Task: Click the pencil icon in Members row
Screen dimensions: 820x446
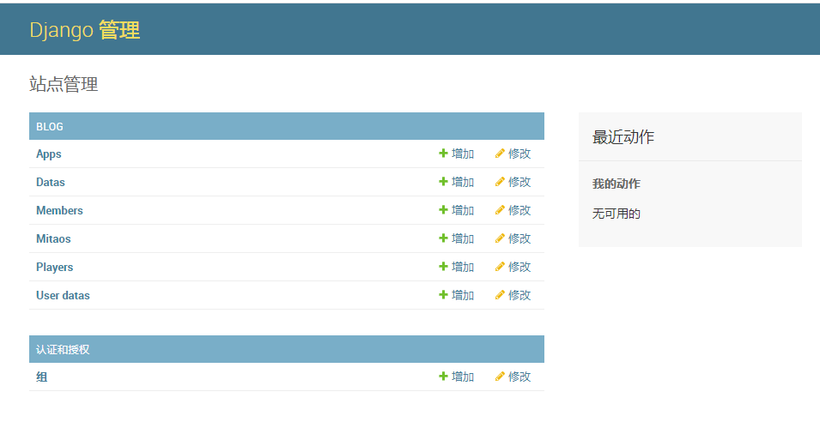Action: click(x=500, y=209)
